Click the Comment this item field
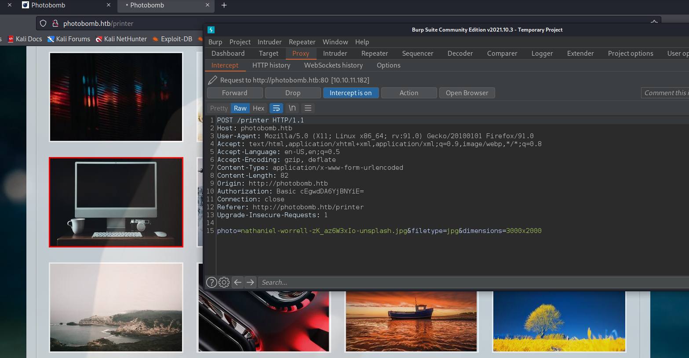Viewport: 689px width, 358px height. [x=665, y=93]
